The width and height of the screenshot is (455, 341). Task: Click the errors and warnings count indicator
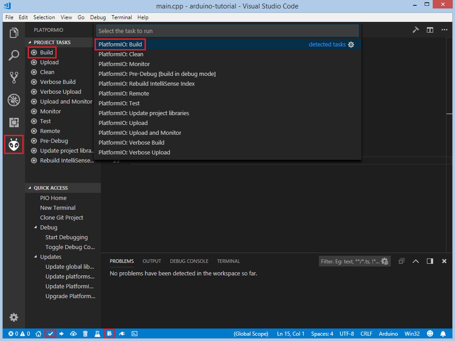[x=19, y=334]
